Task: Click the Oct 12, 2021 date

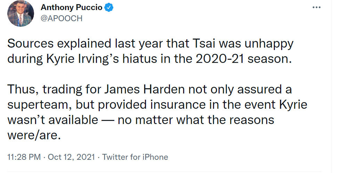Action: [71, 157]
